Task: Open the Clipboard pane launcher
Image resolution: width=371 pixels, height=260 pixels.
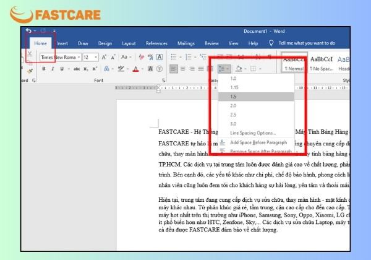Action: (34, 80)
